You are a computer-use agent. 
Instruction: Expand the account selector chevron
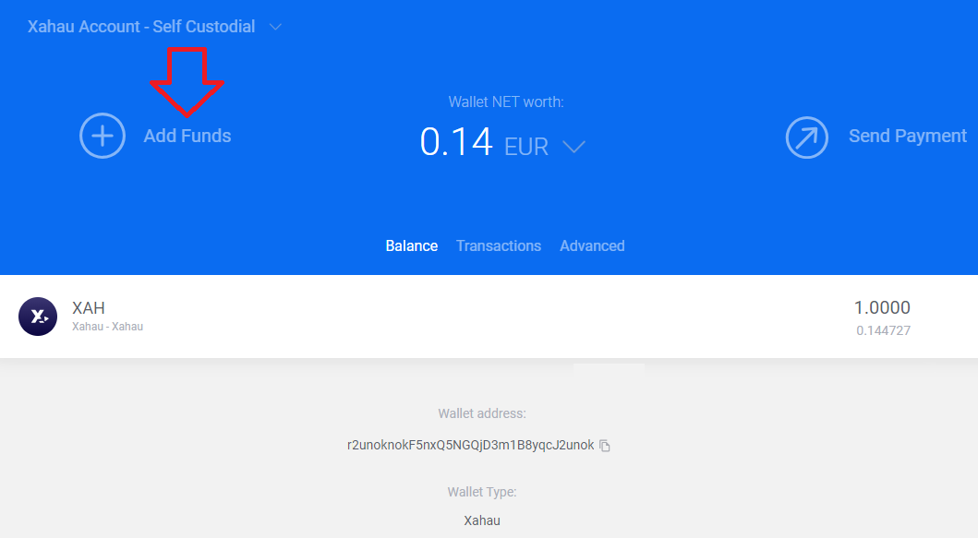tap(275, 28)
